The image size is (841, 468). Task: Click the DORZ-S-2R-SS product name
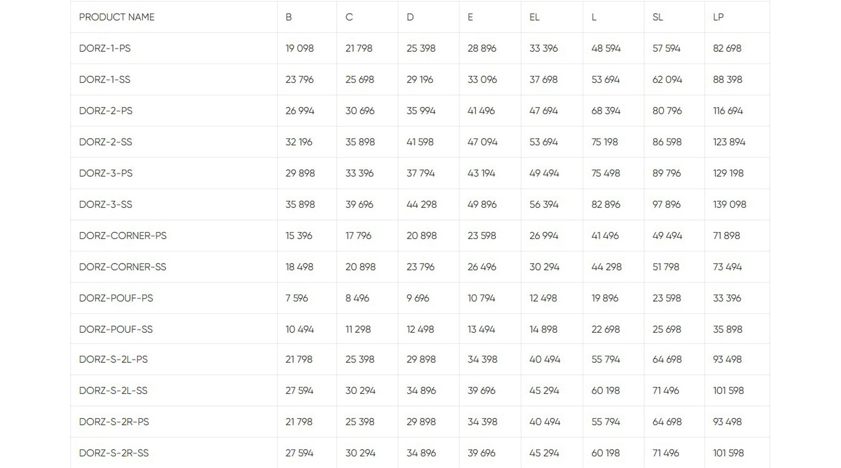pos(114,453)
